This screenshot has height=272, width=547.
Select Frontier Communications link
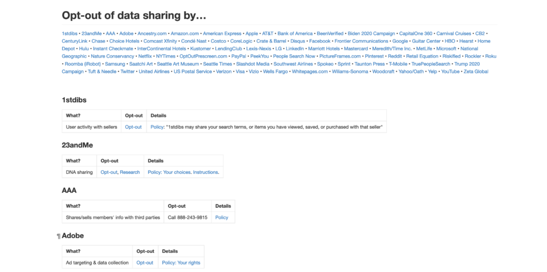pos(361,41)
